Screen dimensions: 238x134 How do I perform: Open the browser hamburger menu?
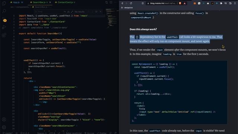click(235, 3)
